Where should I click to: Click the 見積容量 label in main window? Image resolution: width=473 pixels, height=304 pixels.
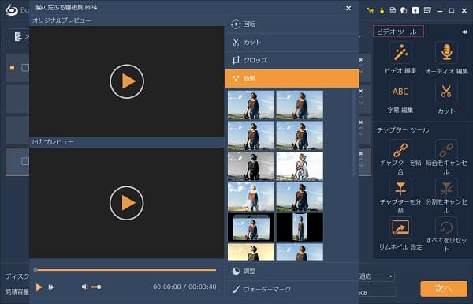click(17, 292)
